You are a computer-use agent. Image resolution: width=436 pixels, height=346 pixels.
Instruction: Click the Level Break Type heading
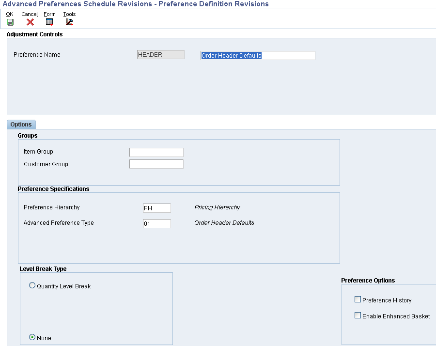tap(43, 268)
